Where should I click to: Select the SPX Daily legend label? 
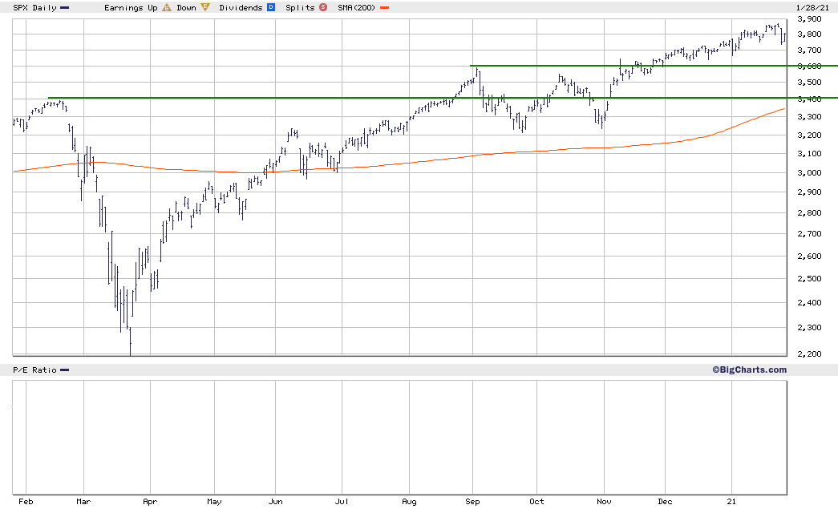34,7
